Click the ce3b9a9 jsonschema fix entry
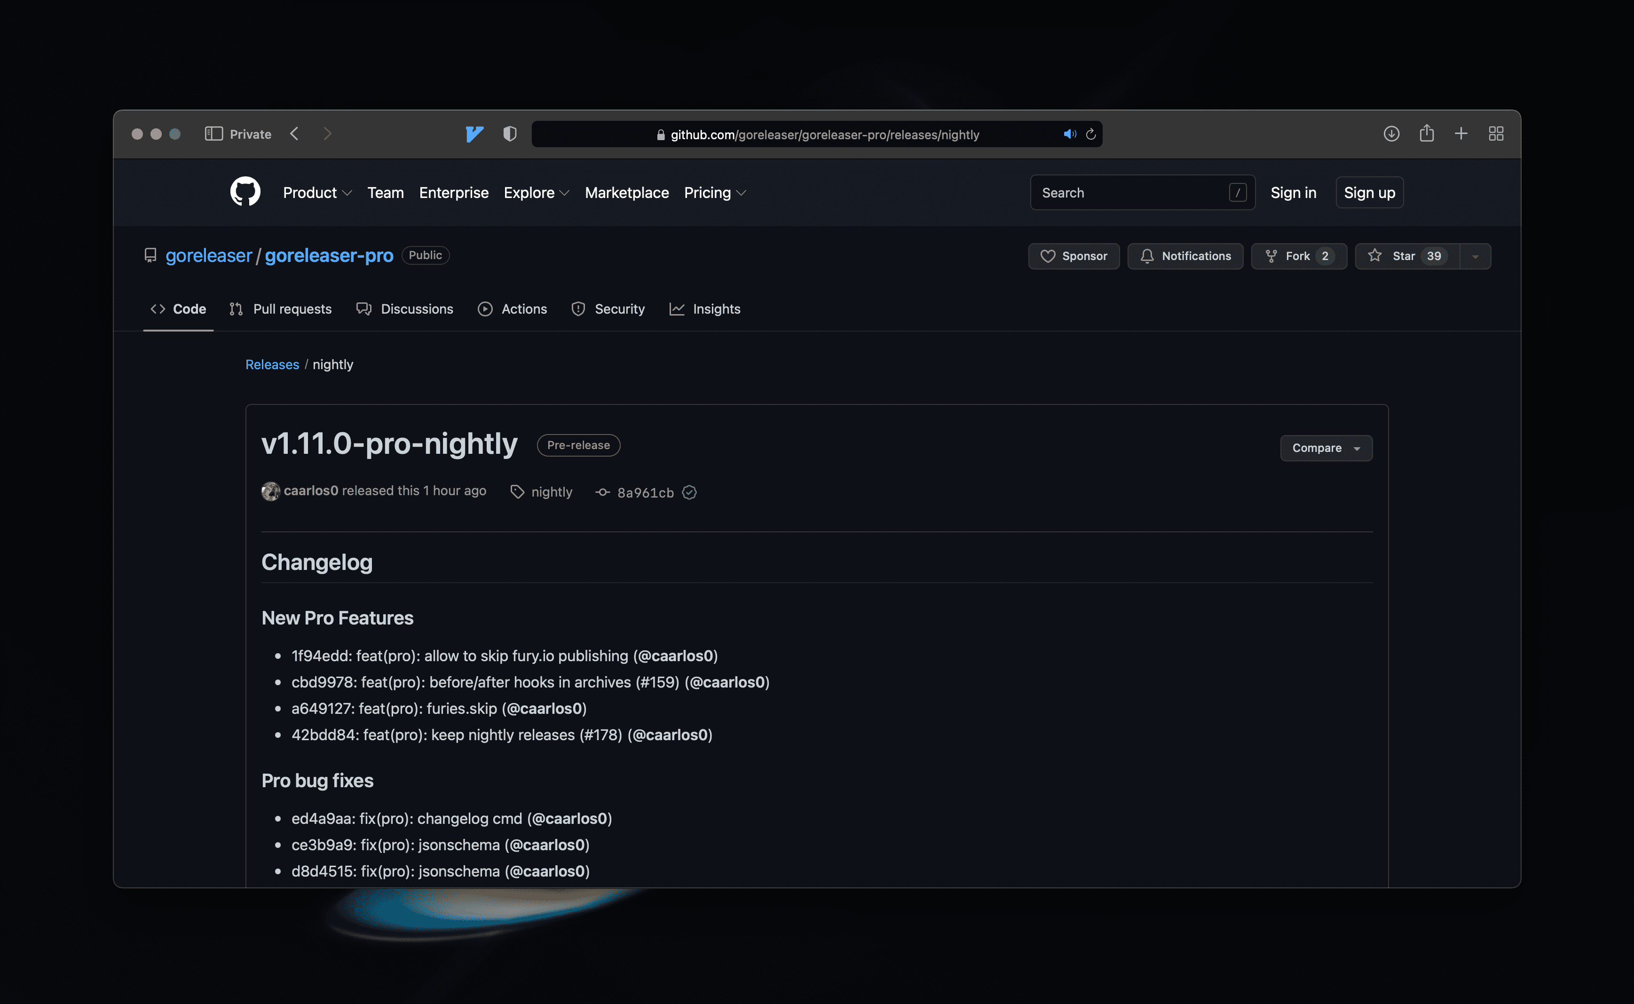The height and width of the screenshot is (1004, 1634). (440, 846)
